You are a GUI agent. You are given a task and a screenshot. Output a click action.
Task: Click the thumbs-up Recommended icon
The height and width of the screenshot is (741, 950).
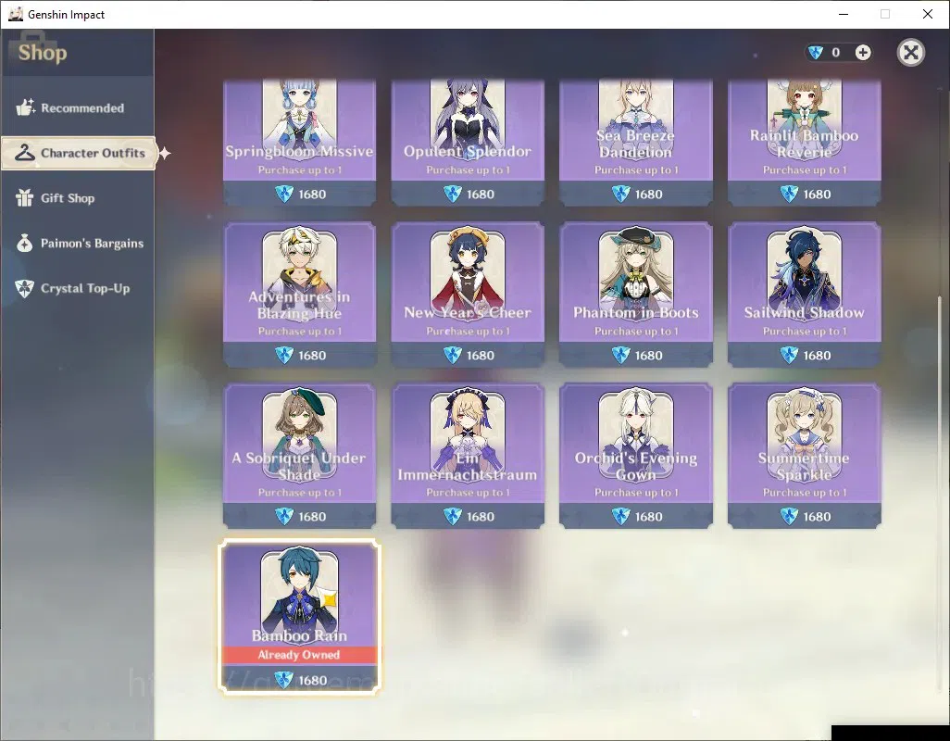click(25, 107)
